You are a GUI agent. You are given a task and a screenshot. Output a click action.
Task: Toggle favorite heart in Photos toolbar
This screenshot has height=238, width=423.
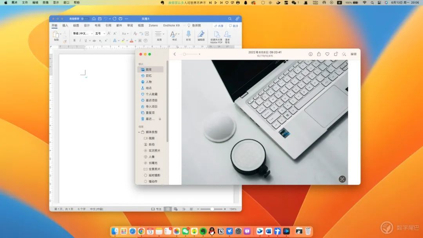tap(327, 54)
